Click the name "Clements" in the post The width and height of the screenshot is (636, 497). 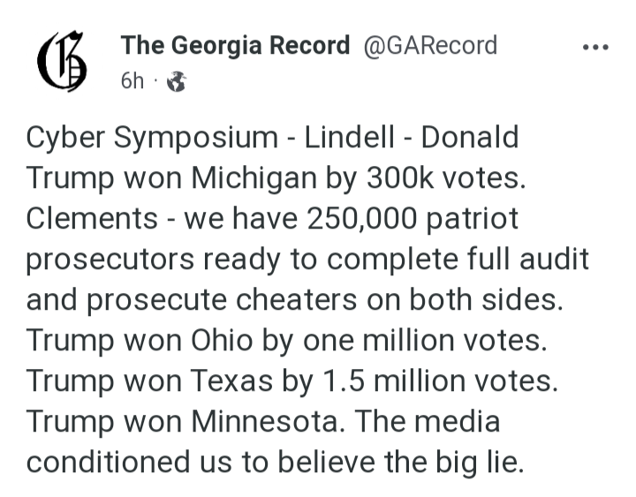(93, 219)
